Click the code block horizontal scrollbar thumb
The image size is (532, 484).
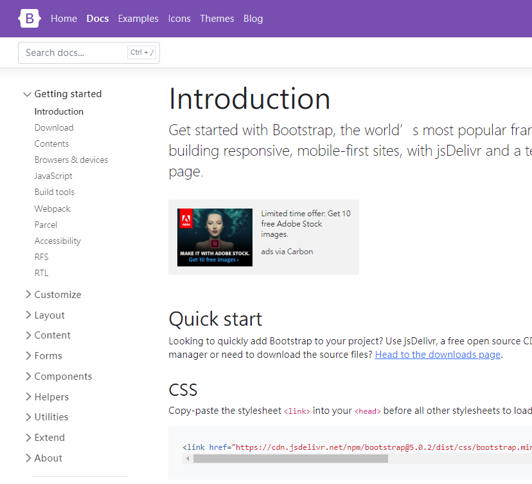tap(291, 458)
